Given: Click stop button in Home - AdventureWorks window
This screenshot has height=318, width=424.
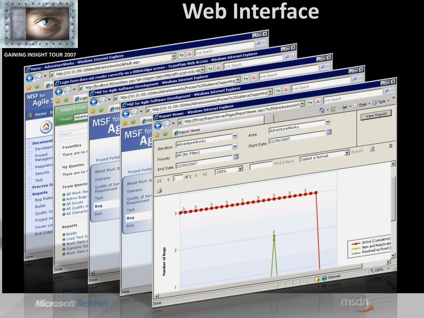Looking at the screenshot, I should coord(189,54).
